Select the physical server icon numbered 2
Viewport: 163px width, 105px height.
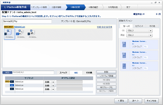[x=33, y=34]
